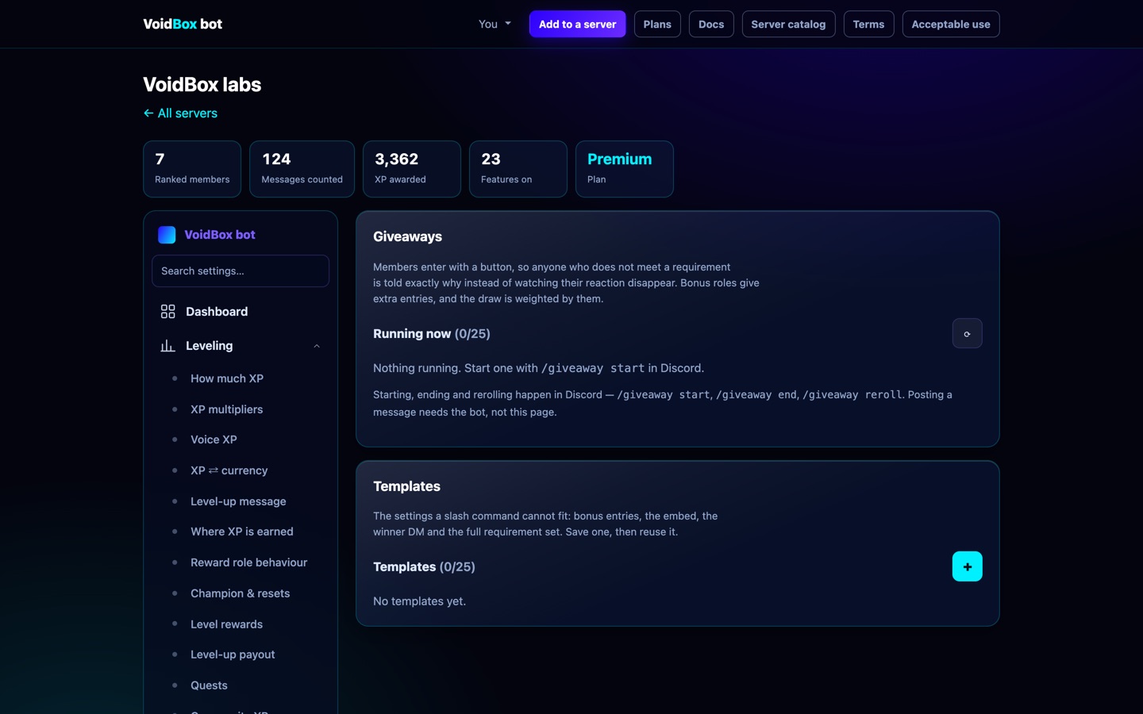1143x714 pixels.
Task: Select Level rewards setting
Action: point(226,624)
